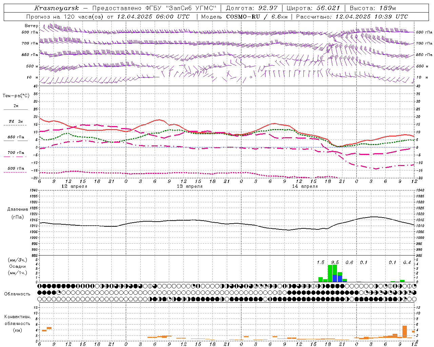Click the 'Осадки' precipitation label
This screenshot has width=434, height=347.
pos(18,266)
